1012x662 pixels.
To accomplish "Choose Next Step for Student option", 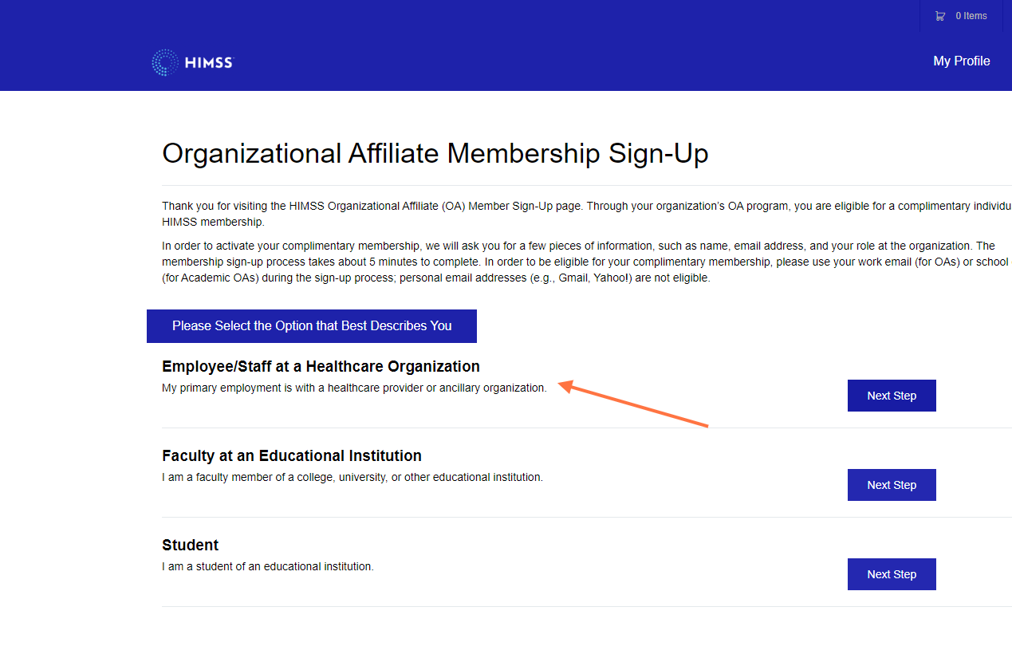I will [892, 574].
